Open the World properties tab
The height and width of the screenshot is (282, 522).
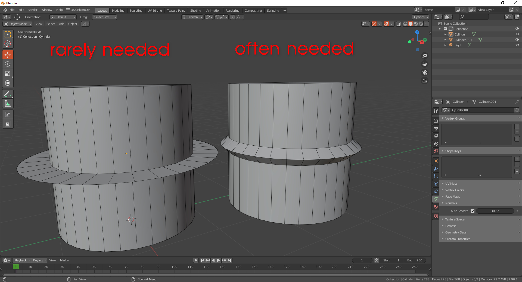[436, 151]
